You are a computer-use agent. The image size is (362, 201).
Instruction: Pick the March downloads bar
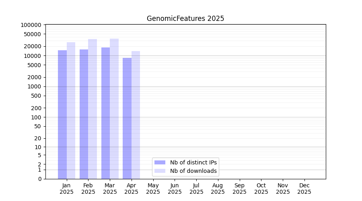click(114, 109)
